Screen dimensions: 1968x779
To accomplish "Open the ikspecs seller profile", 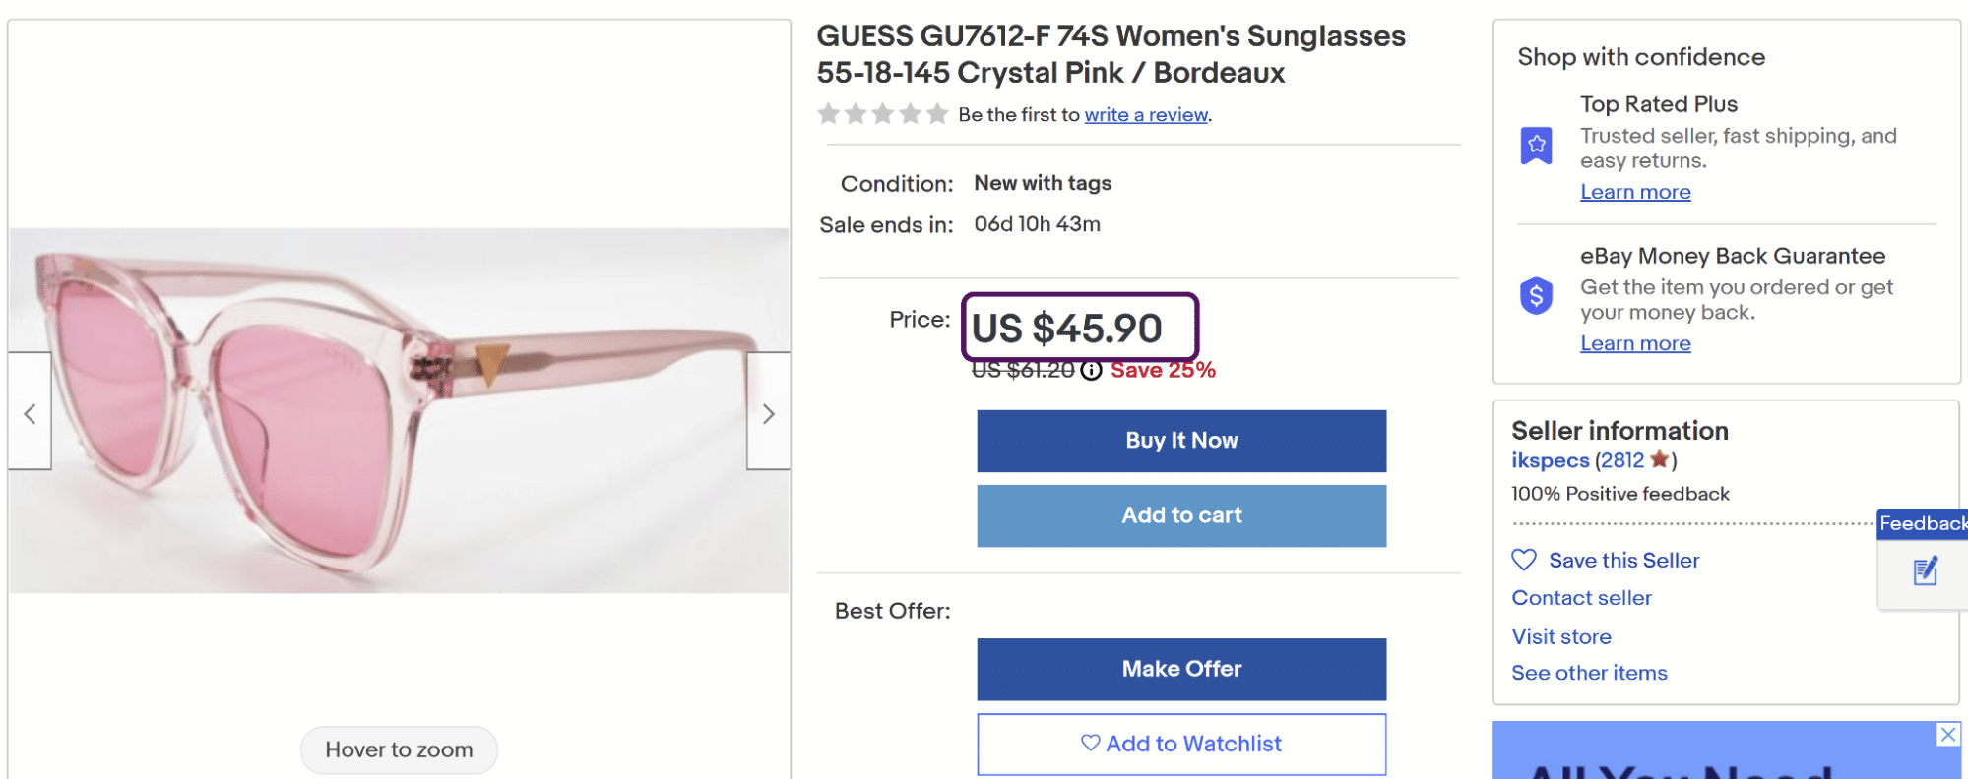I will pyautogui.click(x=1551, y=460).
